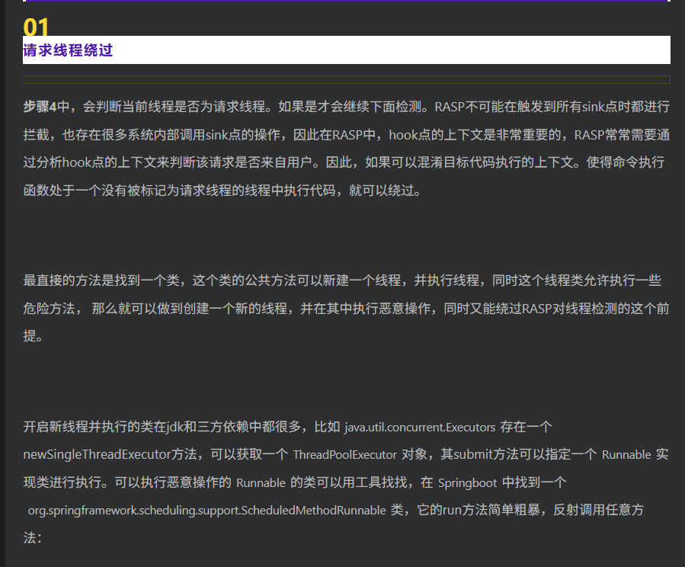Click the inline code "java.util.concurrent.Executors"
The height and width of the screenshot is (567, 685).
tap(420, 428)
